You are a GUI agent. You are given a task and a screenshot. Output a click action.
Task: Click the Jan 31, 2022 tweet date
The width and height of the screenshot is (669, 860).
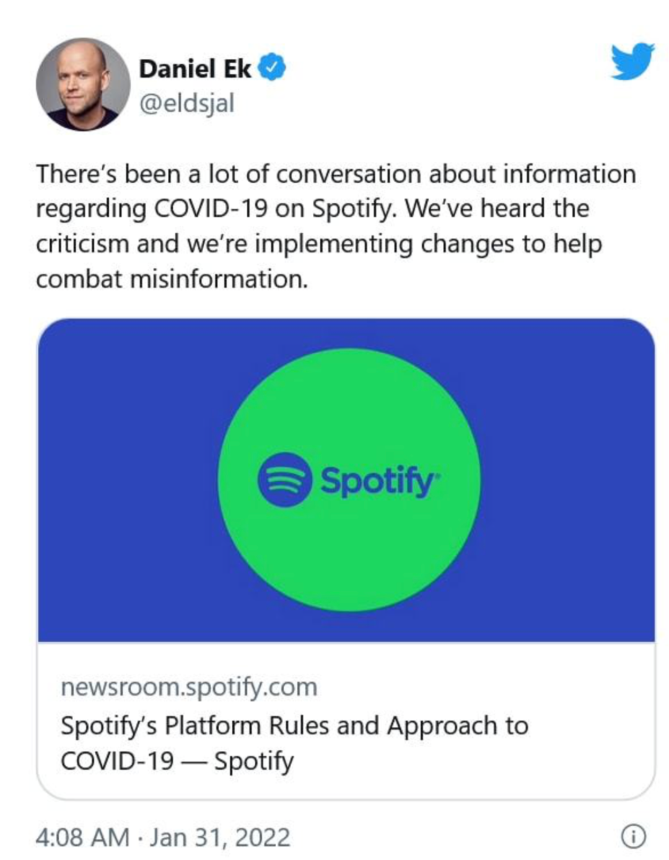(220, 837)
